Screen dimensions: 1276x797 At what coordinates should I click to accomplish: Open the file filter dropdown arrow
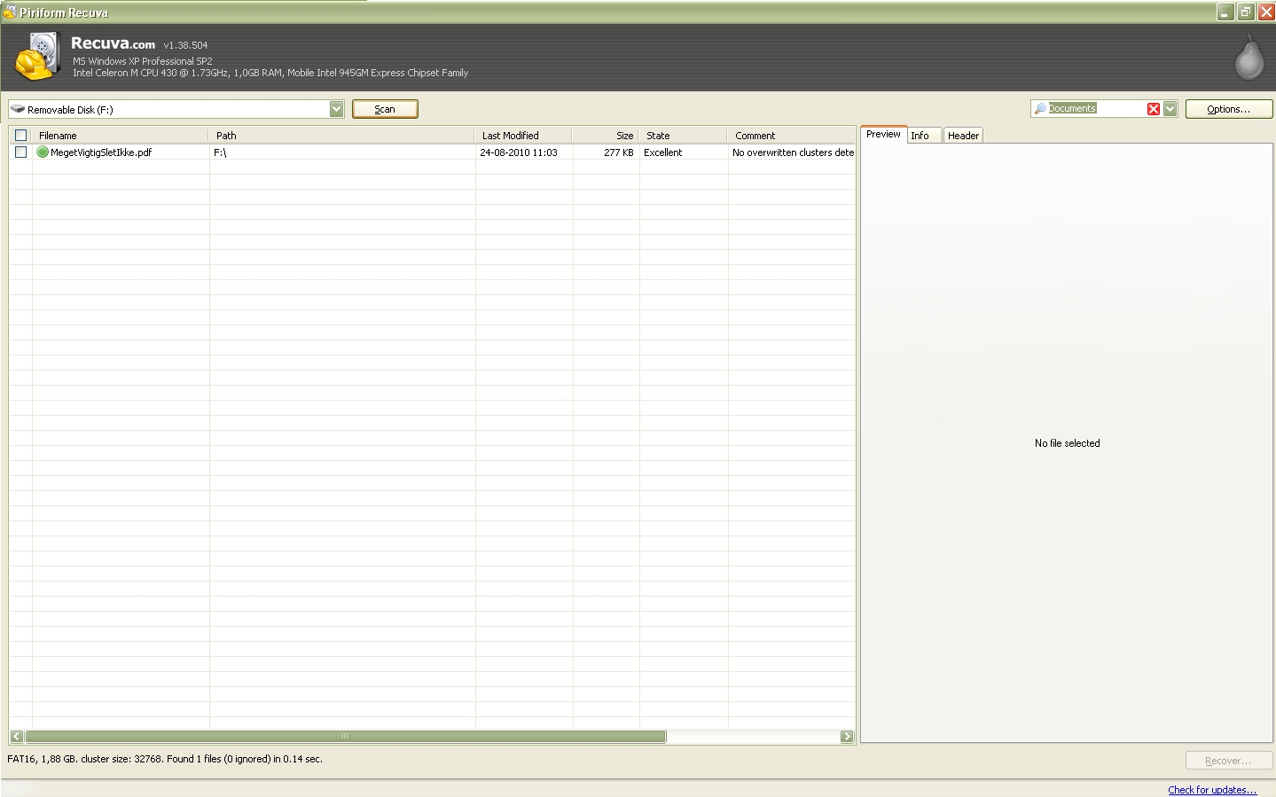click(x=1170, y=109)
